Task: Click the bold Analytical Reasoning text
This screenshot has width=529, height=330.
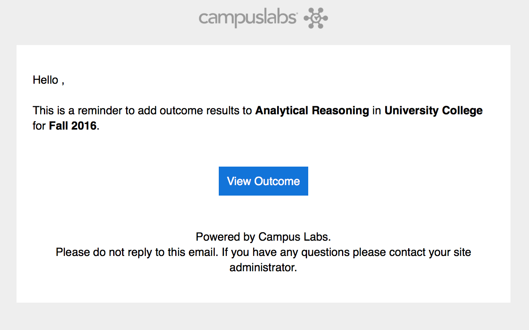Action: click(312, 110)
